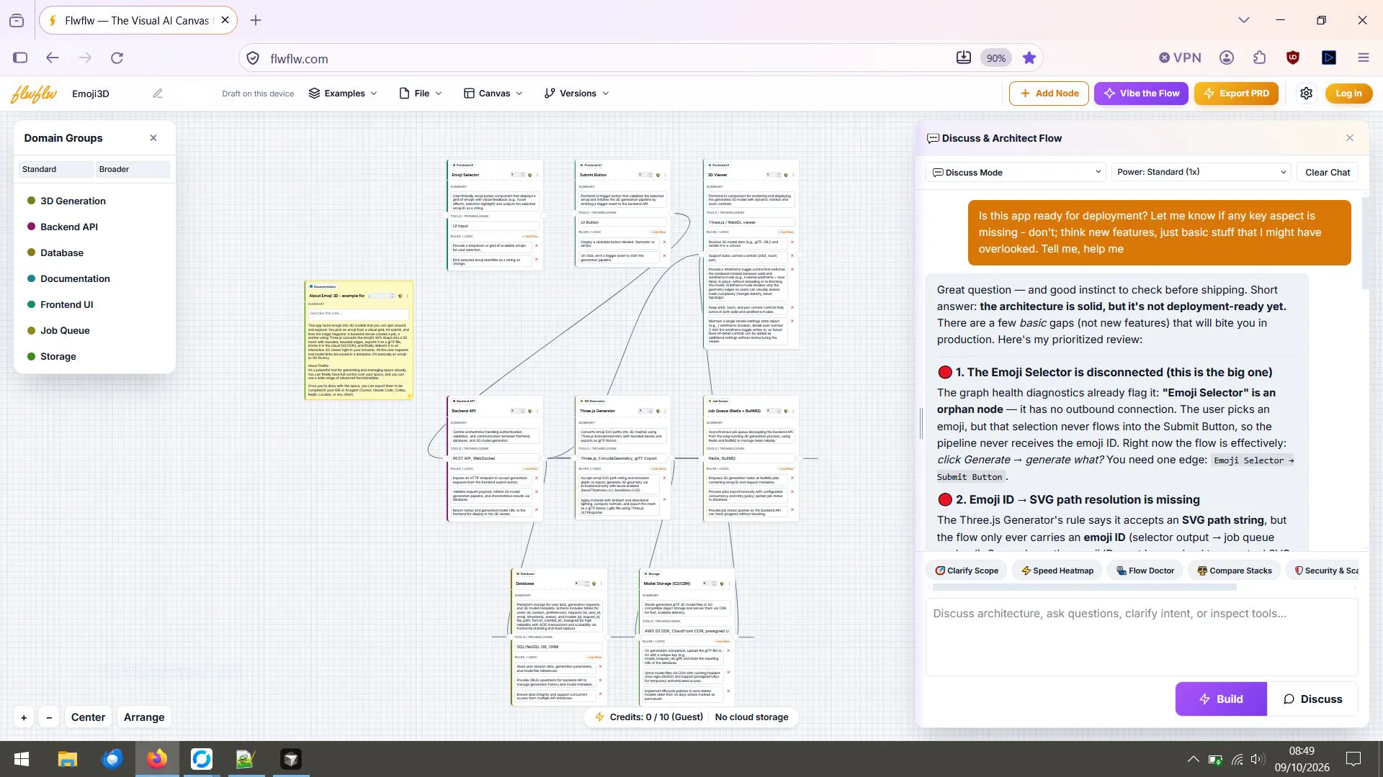
Task: Click the zoom in plus button on canvas
Action: 24,717
